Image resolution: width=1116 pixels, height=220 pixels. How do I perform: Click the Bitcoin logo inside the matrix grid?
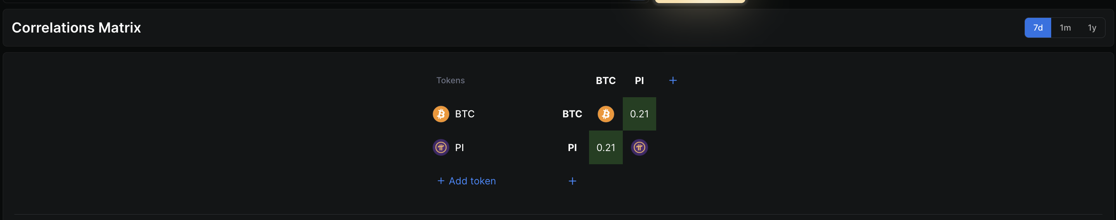tap(606, 114)
